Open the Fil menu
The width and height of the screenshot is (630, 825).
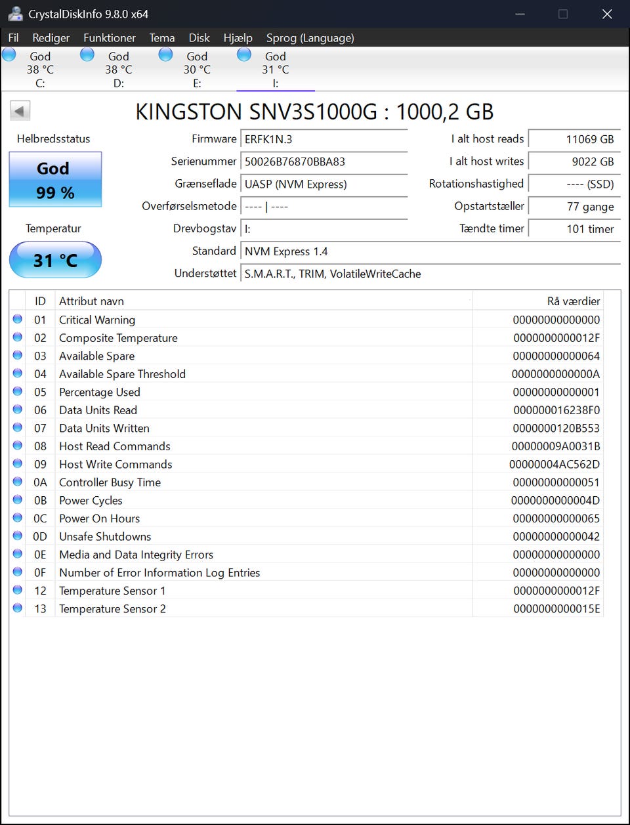(13, 37)
